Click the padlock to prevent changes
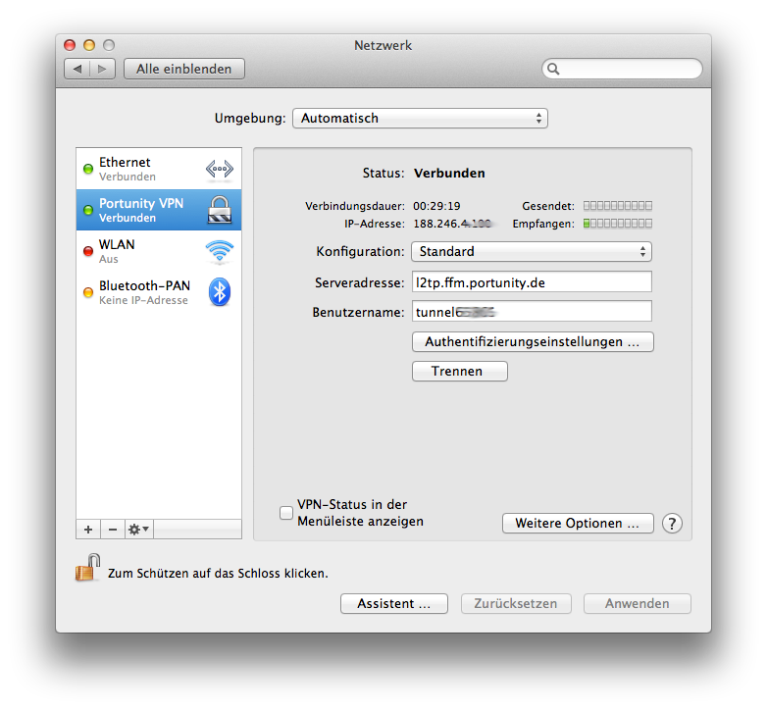 point(88,569)
